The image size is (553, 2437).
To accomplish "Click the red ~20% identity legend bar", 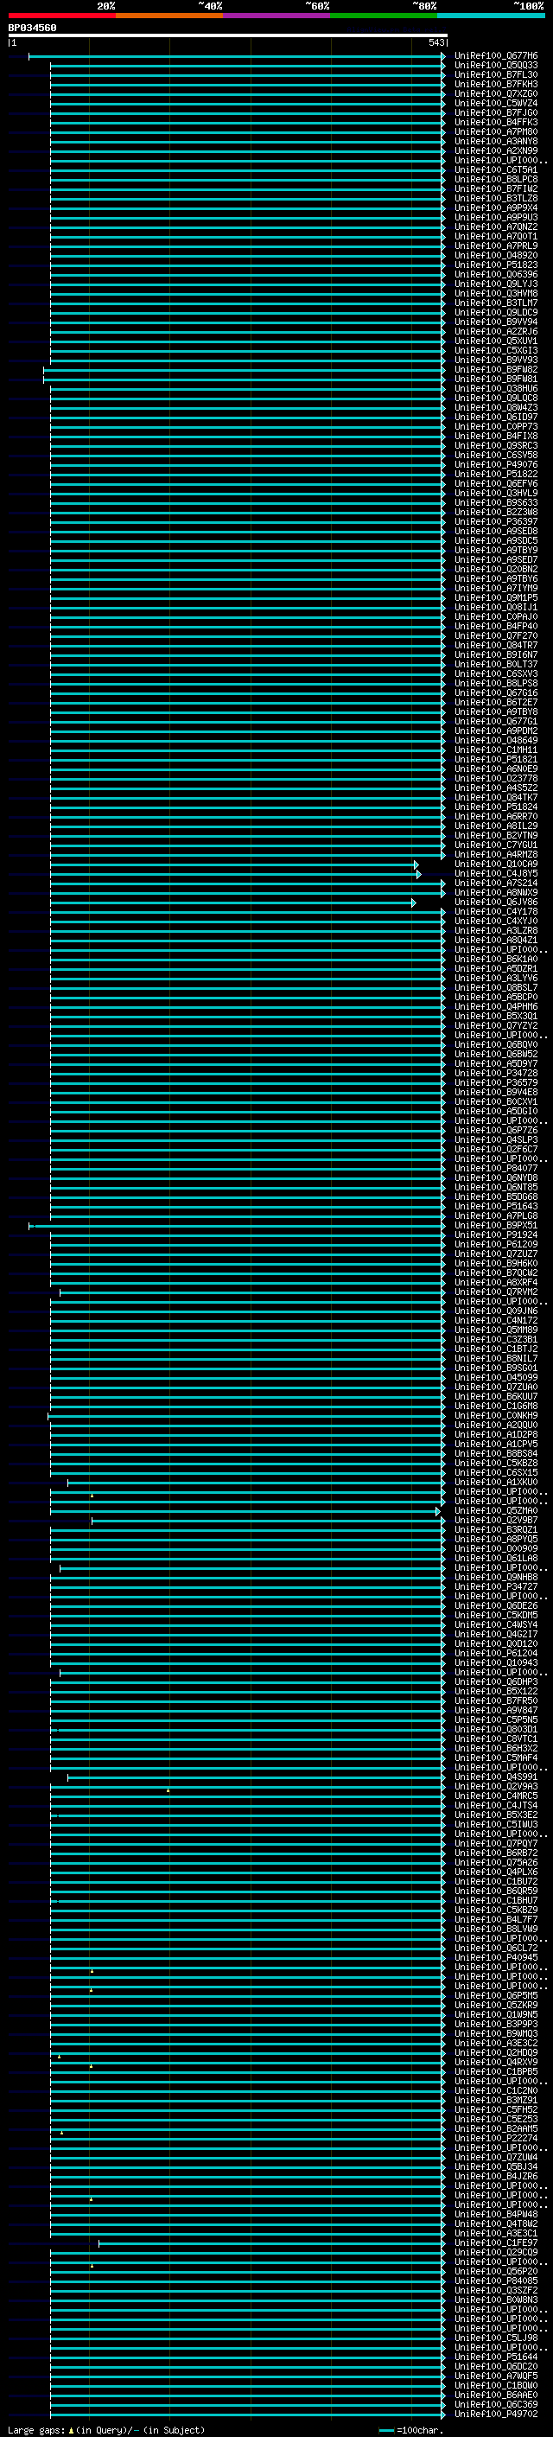I will pos(62,16).
